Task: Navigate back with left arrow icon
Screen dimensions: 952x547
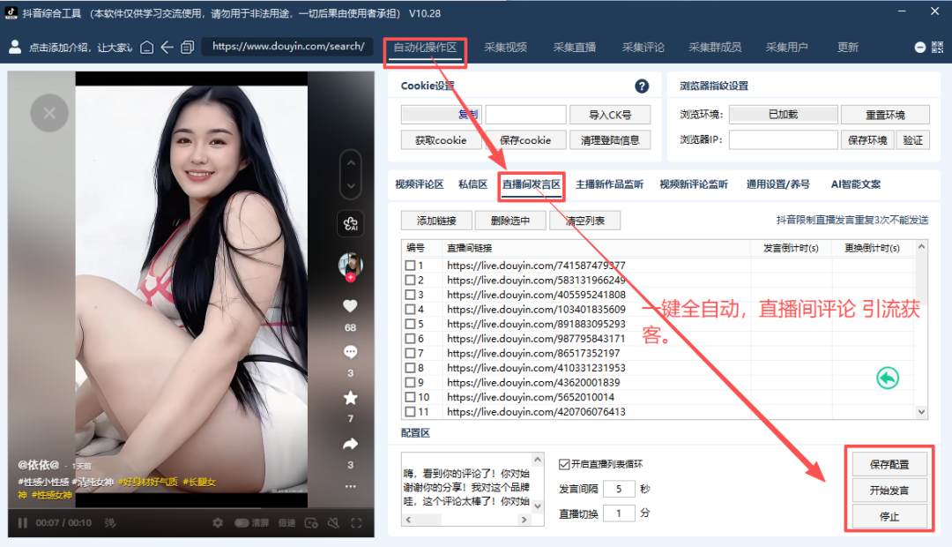Action: click(167, 47)
